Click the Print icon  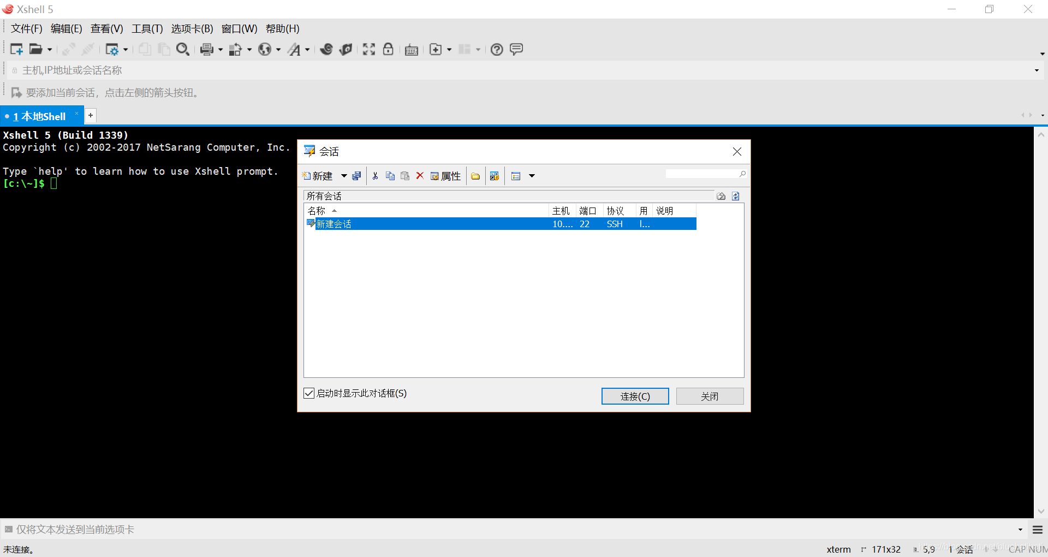click(x=207, y=50)
